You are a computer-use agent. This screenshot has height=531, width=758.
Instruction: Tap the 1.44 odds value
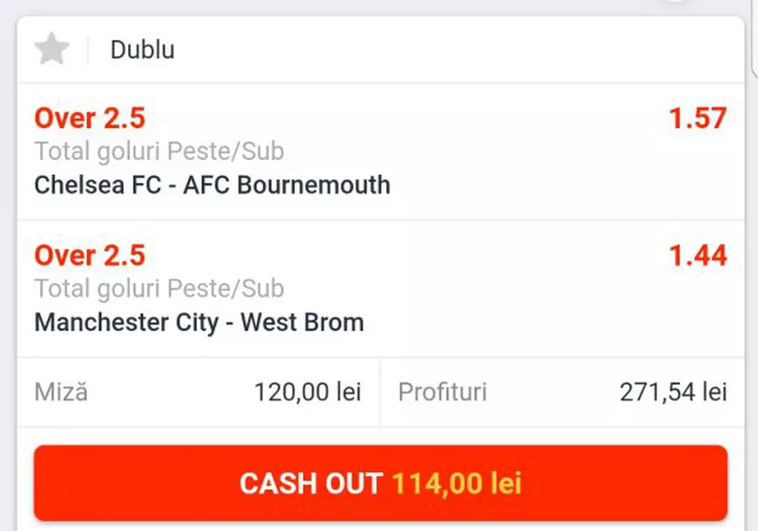coord(700,255)
